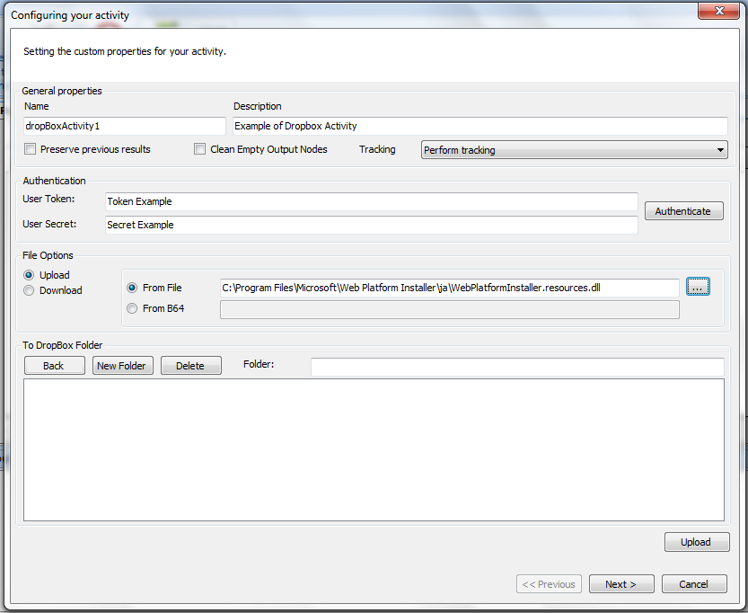Select the Upload radio option
The height and width of the screenshot is (613, 748).
click(29, 275)
